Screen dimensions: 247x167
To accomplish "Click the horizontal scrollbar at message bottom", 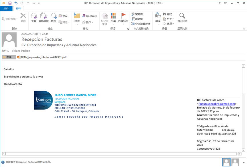I will tap(120, 154).
